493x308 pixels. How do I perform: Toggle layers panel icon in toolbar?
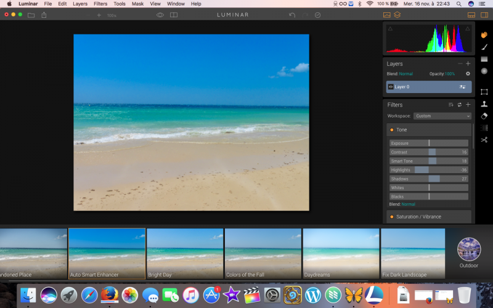click(x=397, y=15)
